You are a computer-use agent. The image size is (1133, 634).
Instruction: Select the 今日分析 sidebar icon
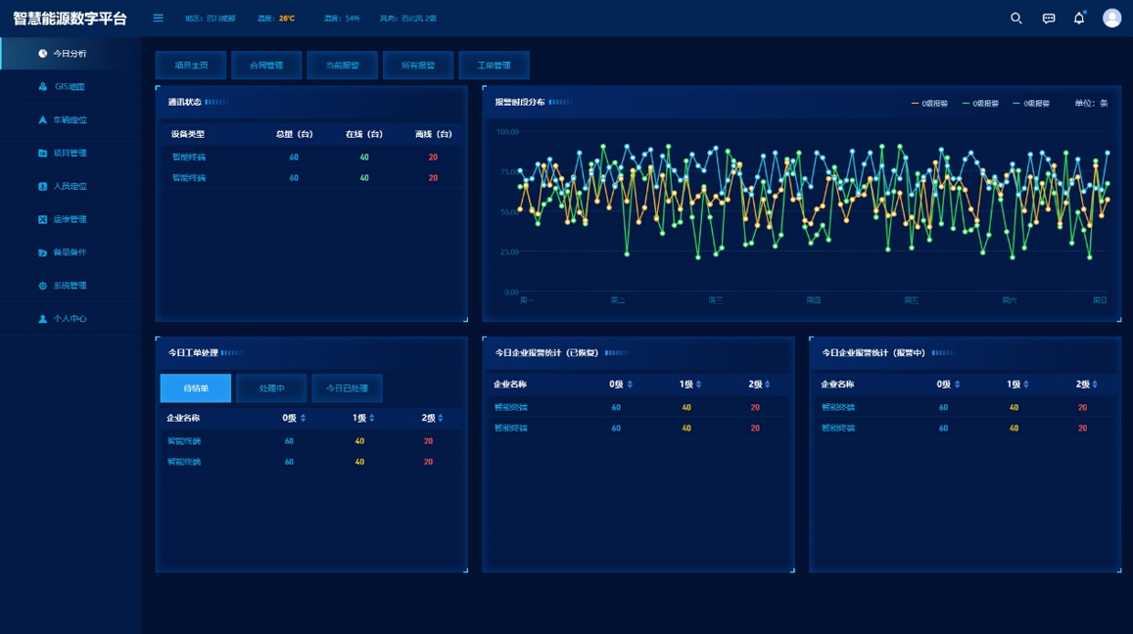(x=43, y=54)
